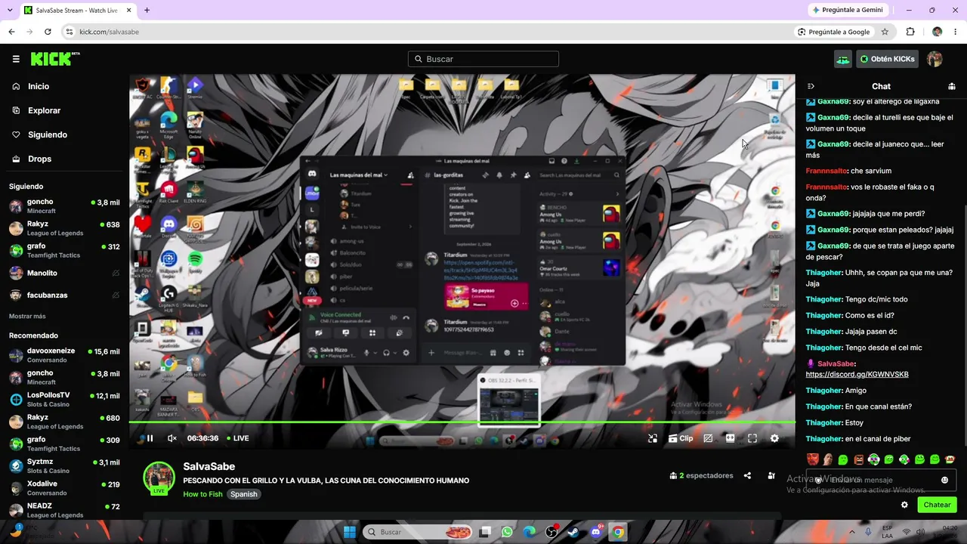Click the Pregúntale a Gemini button
The width and height of the screenshot is (967, 544).
click(847, 10)
